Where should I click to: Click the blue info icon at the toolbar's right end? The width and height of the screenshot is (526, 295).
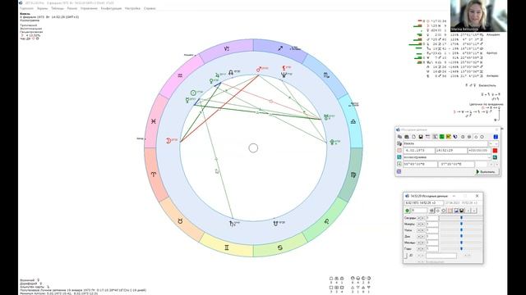coord(496,137)
